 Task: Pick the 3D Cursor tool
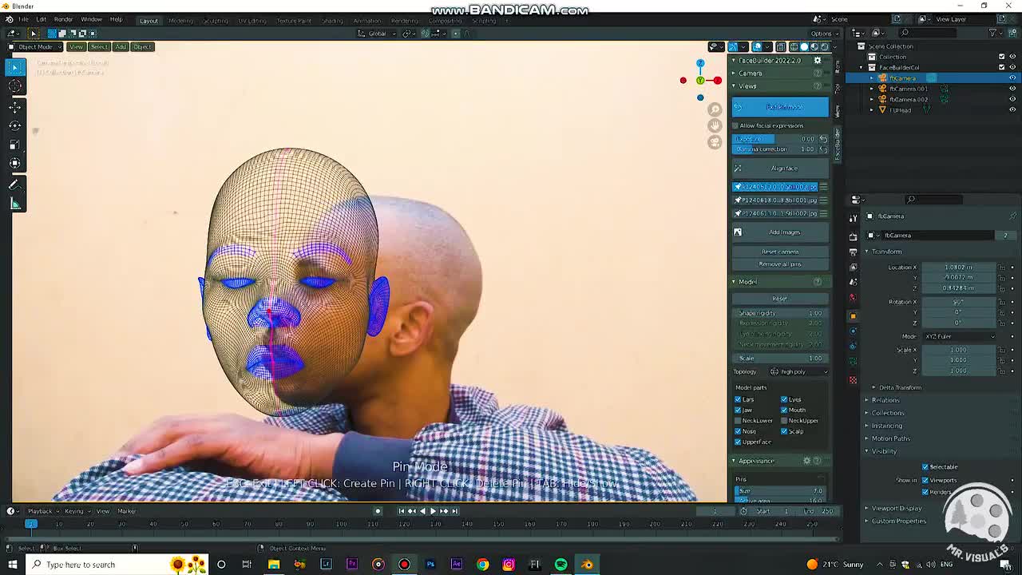pyautogui.click(x=15, y=86)
